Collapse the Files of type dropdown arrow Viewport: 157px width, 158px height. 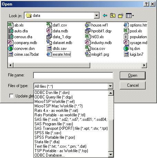(111, 86)
